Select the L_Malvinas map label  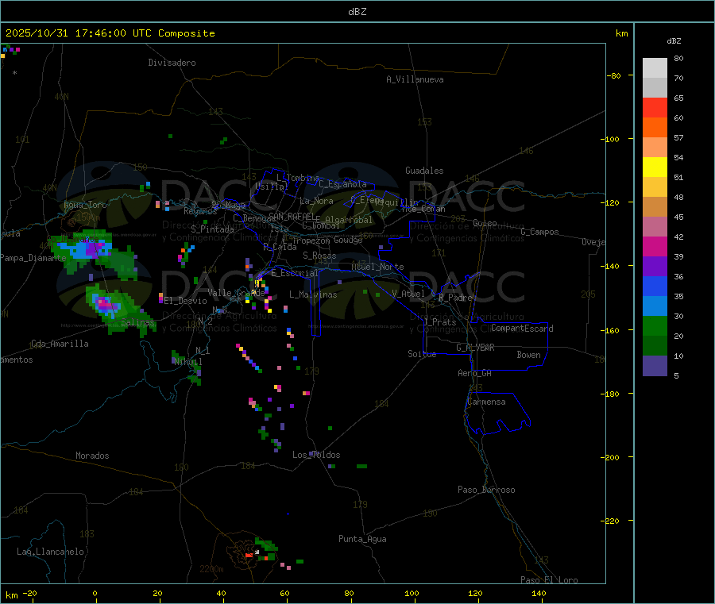click(313, 294)
